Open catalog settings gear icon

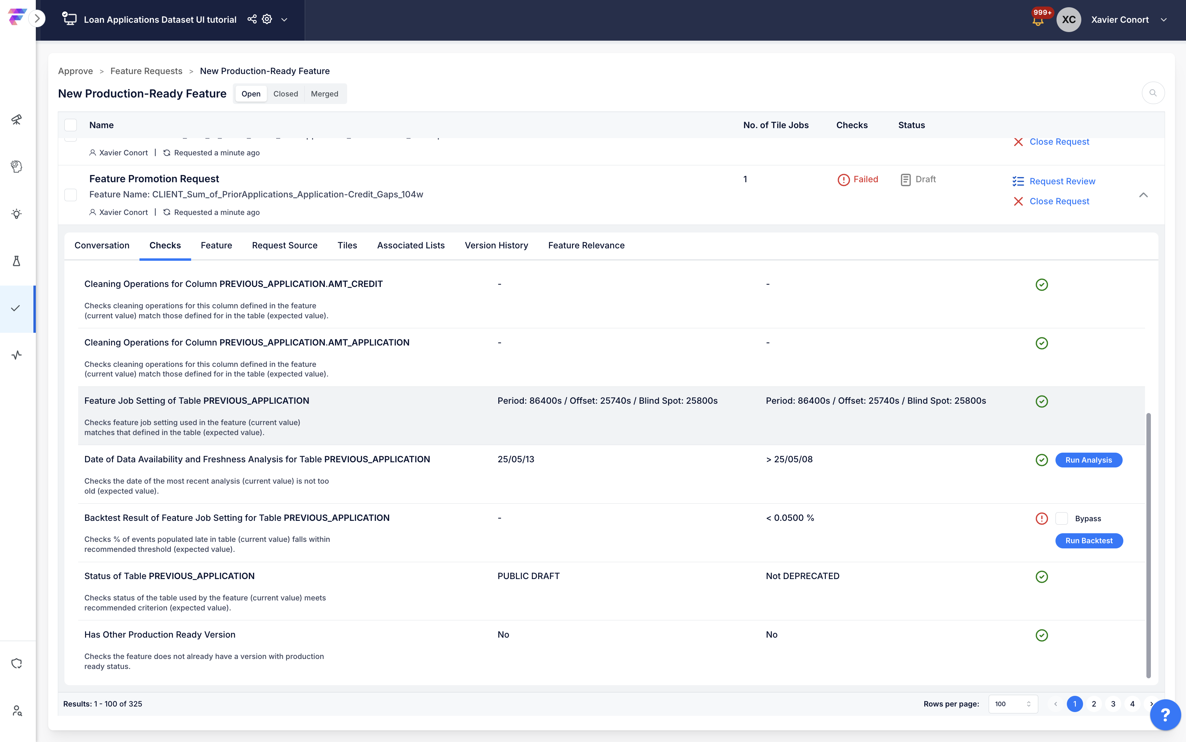coord(267,19)
